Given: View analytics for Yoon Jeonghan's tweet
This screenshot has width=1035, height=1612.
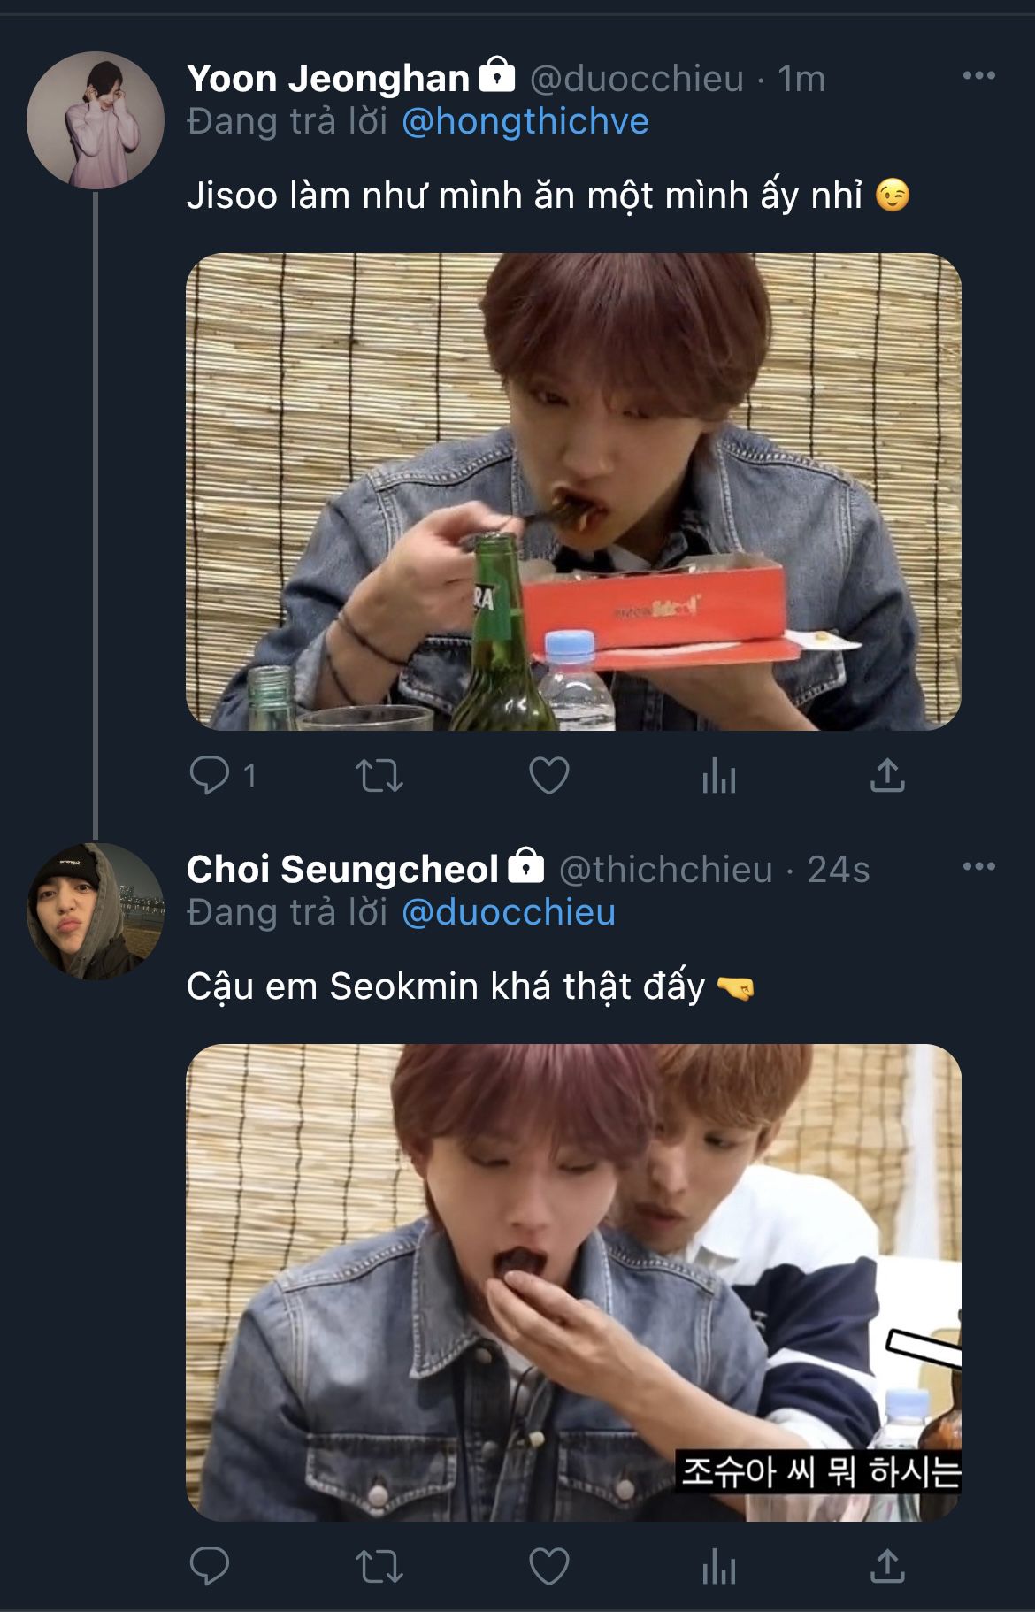Looking at the screenshot, I should (718, 778).
